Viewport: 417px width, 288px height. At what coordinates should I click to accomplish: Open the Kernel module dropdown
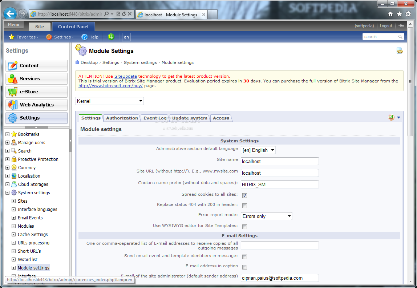pos(109,101)
